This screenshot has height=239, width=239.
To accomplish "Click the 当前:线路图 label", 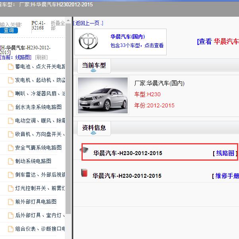I will [x=16, y=58].
